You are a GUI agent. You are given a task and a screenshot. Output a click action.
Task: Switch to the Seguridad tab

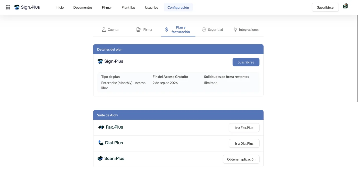click(x=212, y=30)
